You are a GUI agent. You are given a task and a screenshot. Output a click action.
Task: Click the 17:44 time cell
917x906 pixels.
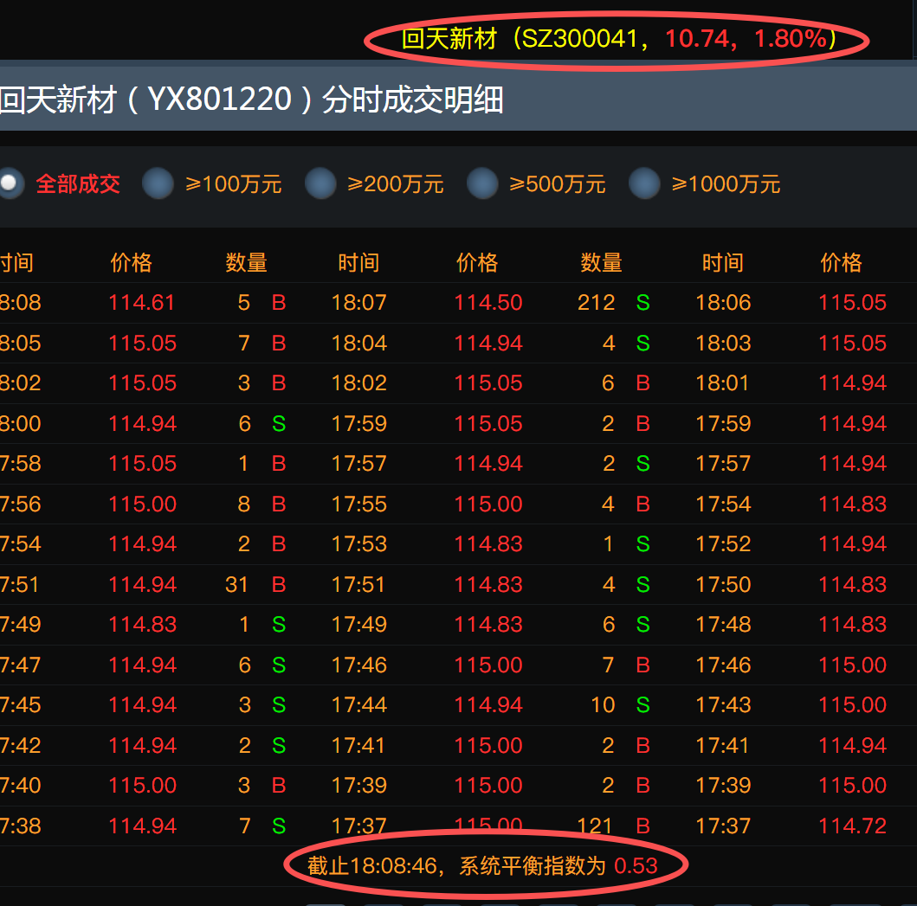359,705
